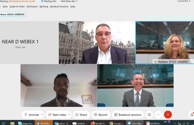The height and width of the screenshot is (125, 194).
Task: Open the Audio & Video menu
Action: (x=17, y=6)
